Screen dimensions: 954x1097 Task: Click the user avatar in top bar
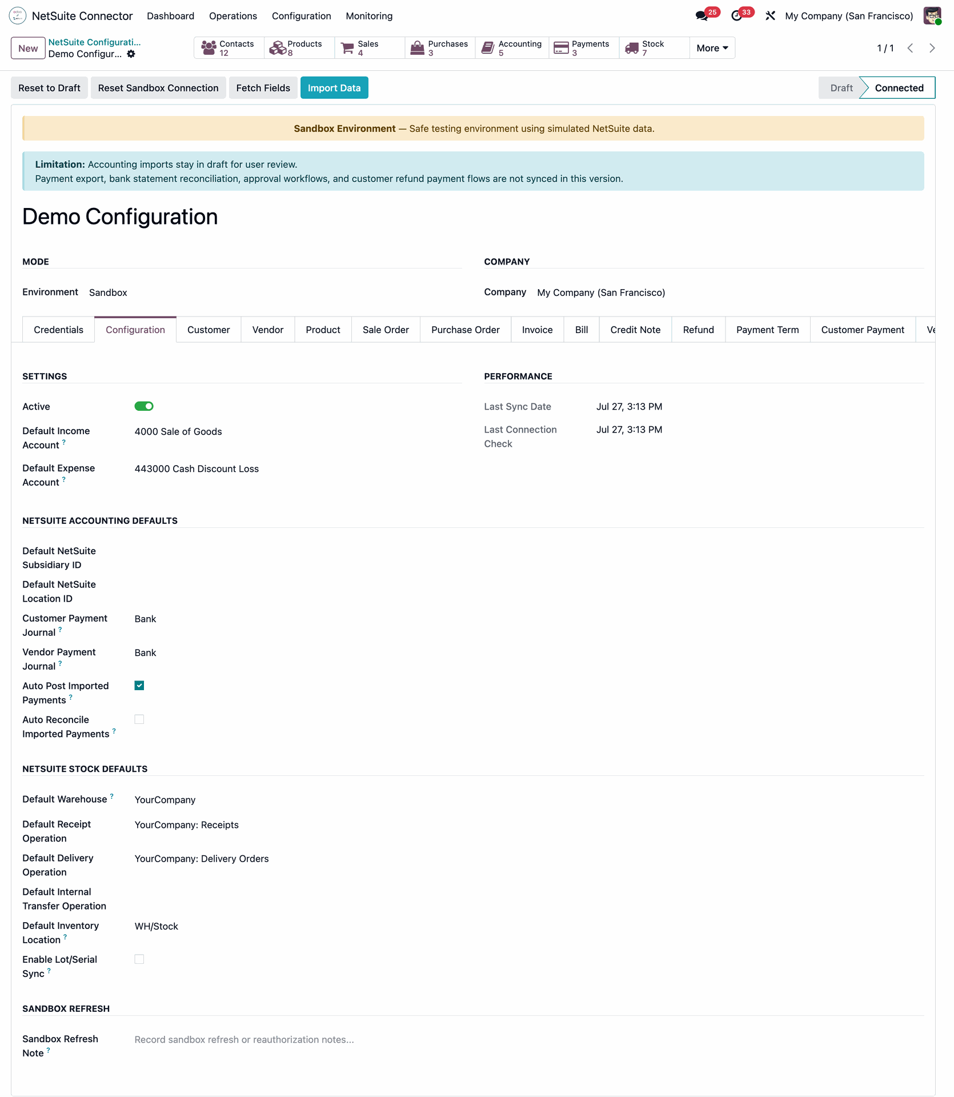click(932, 16)
